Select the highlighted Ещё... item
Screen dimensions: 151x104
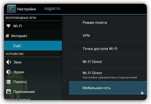[x=33, y=46]
